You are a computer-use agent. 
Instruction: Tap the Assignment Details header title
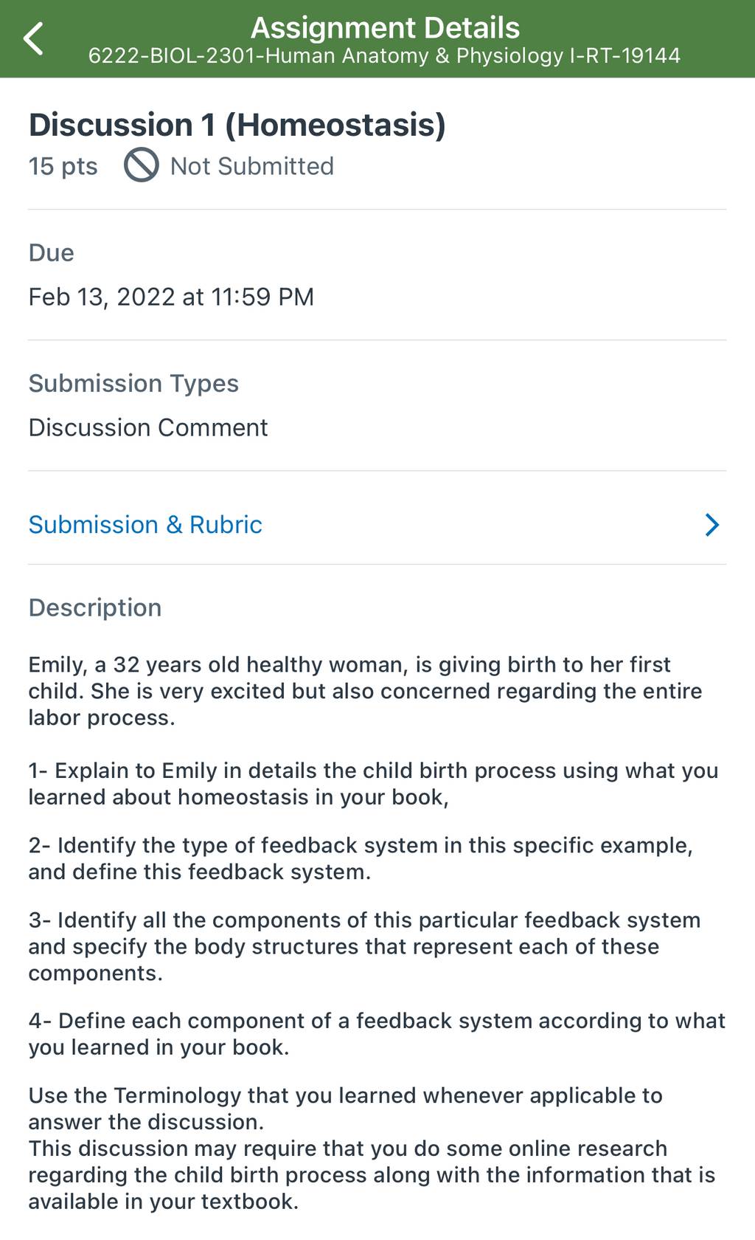[385, 28]
